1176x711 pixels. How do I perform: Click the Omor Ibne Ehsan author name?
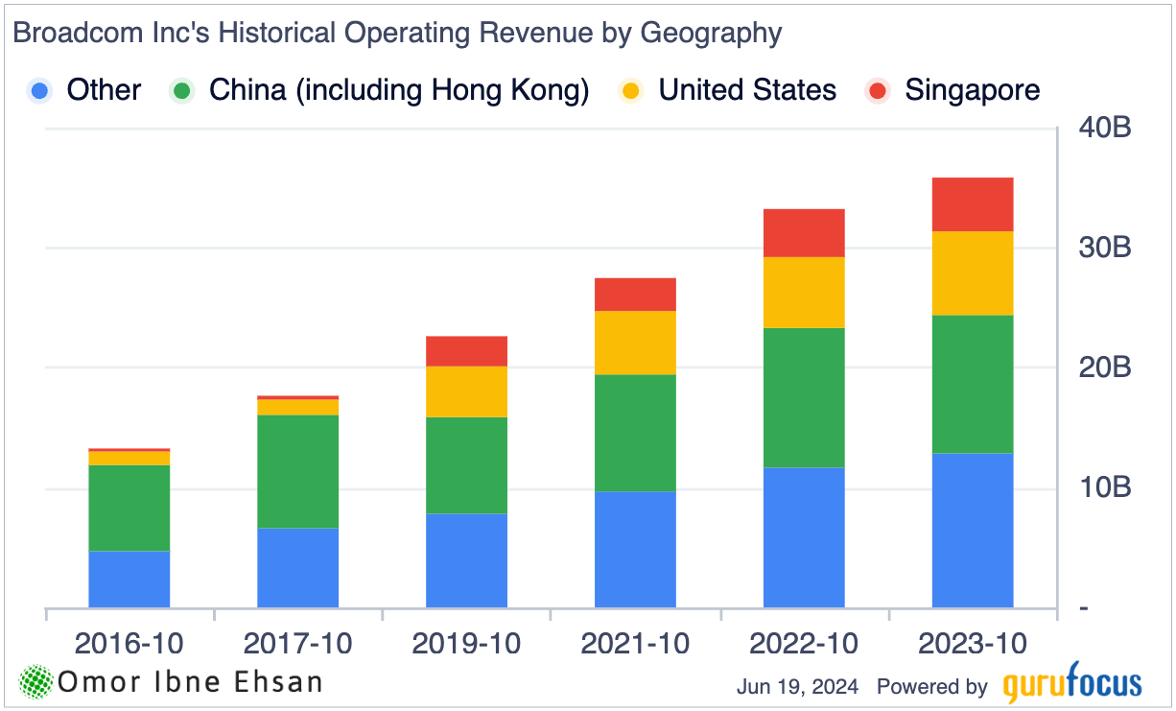190,682
